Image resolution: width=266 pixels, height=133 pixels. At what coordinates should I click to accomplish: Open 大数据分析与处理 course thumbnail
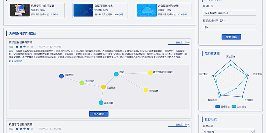146,10
